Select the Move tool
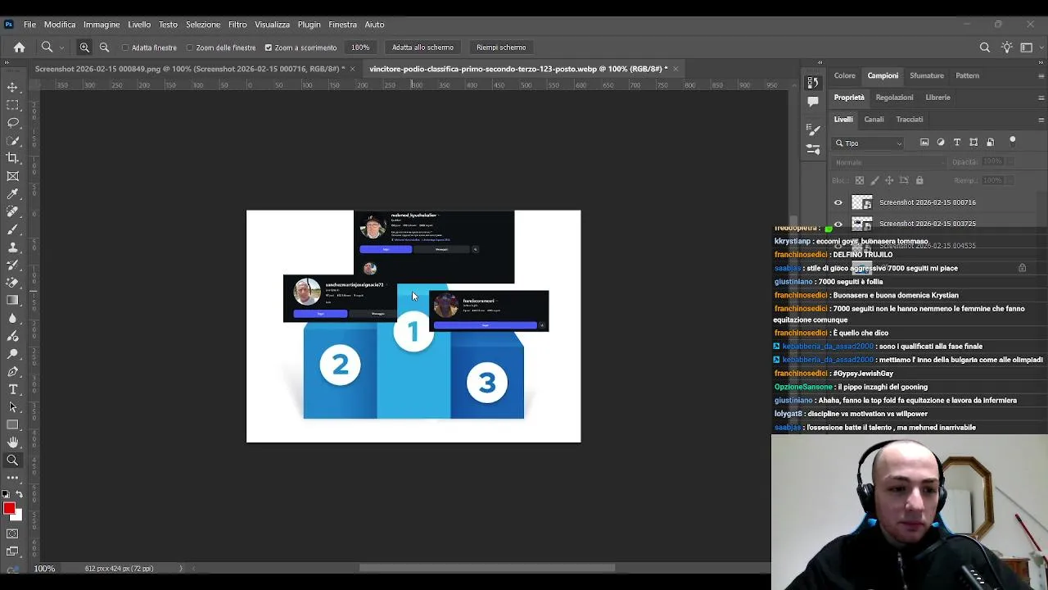 [x=12, y=87]
